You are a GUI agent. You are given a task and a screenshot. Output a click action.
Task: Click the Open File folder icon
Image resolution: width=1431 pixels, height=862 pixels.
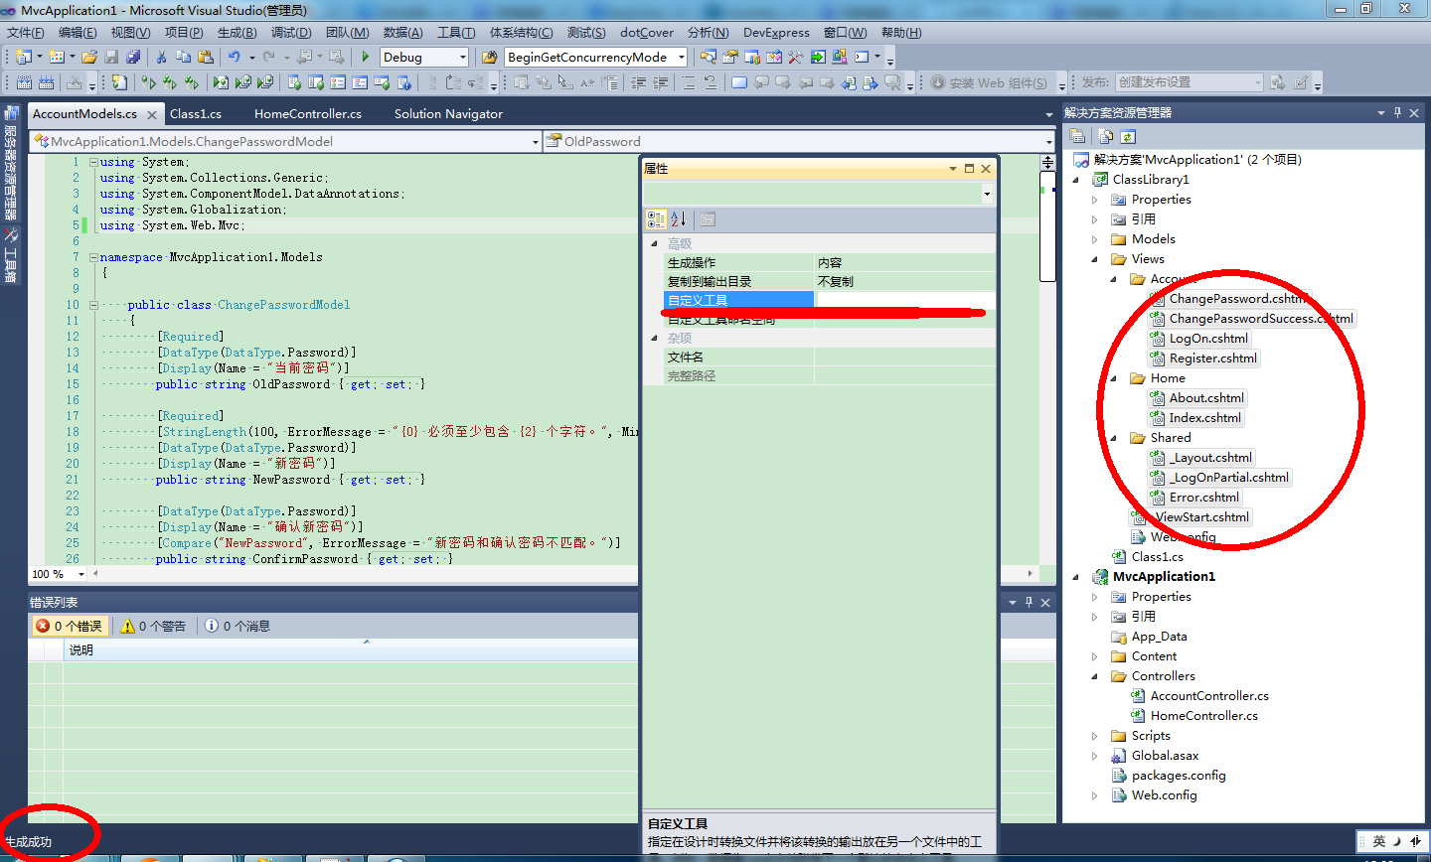(89, 57)
